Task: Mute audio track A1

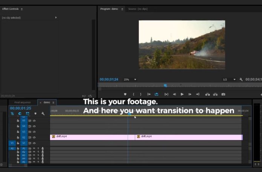Action: [34, 149]
